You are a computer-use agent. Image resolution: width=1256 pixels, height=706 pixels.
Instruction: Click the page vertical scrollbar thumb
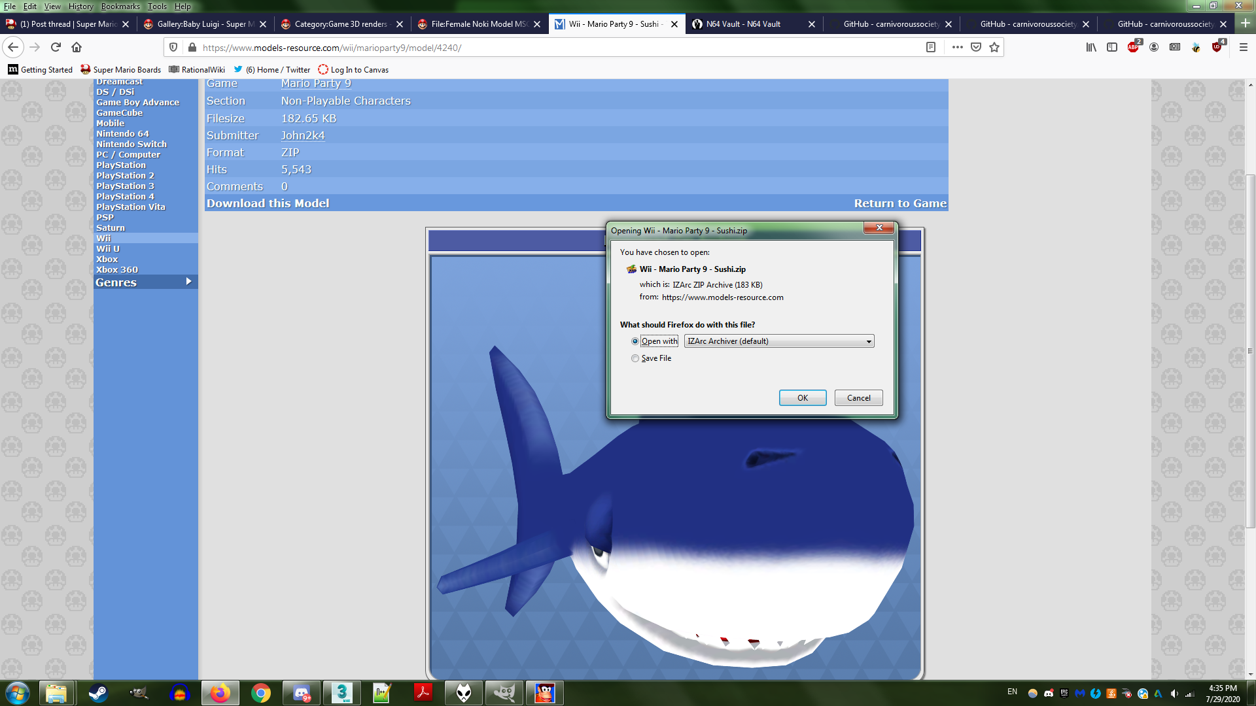(x=1250, y=352)
